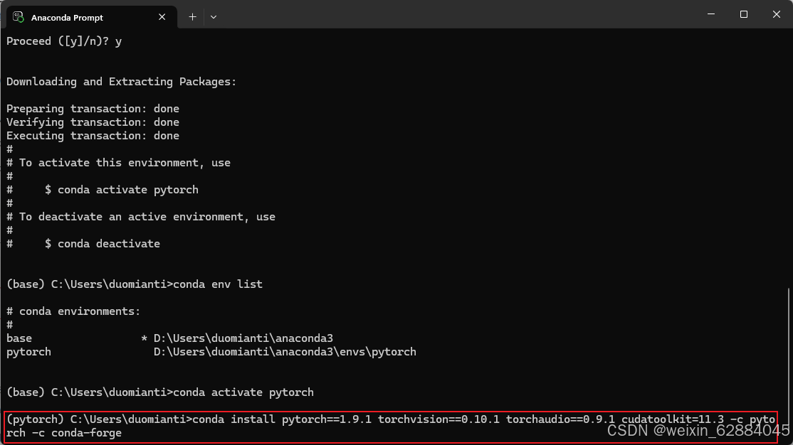Click the envs\pytorch path row
This screenshot has width=793, height=445.
[211, 352]
